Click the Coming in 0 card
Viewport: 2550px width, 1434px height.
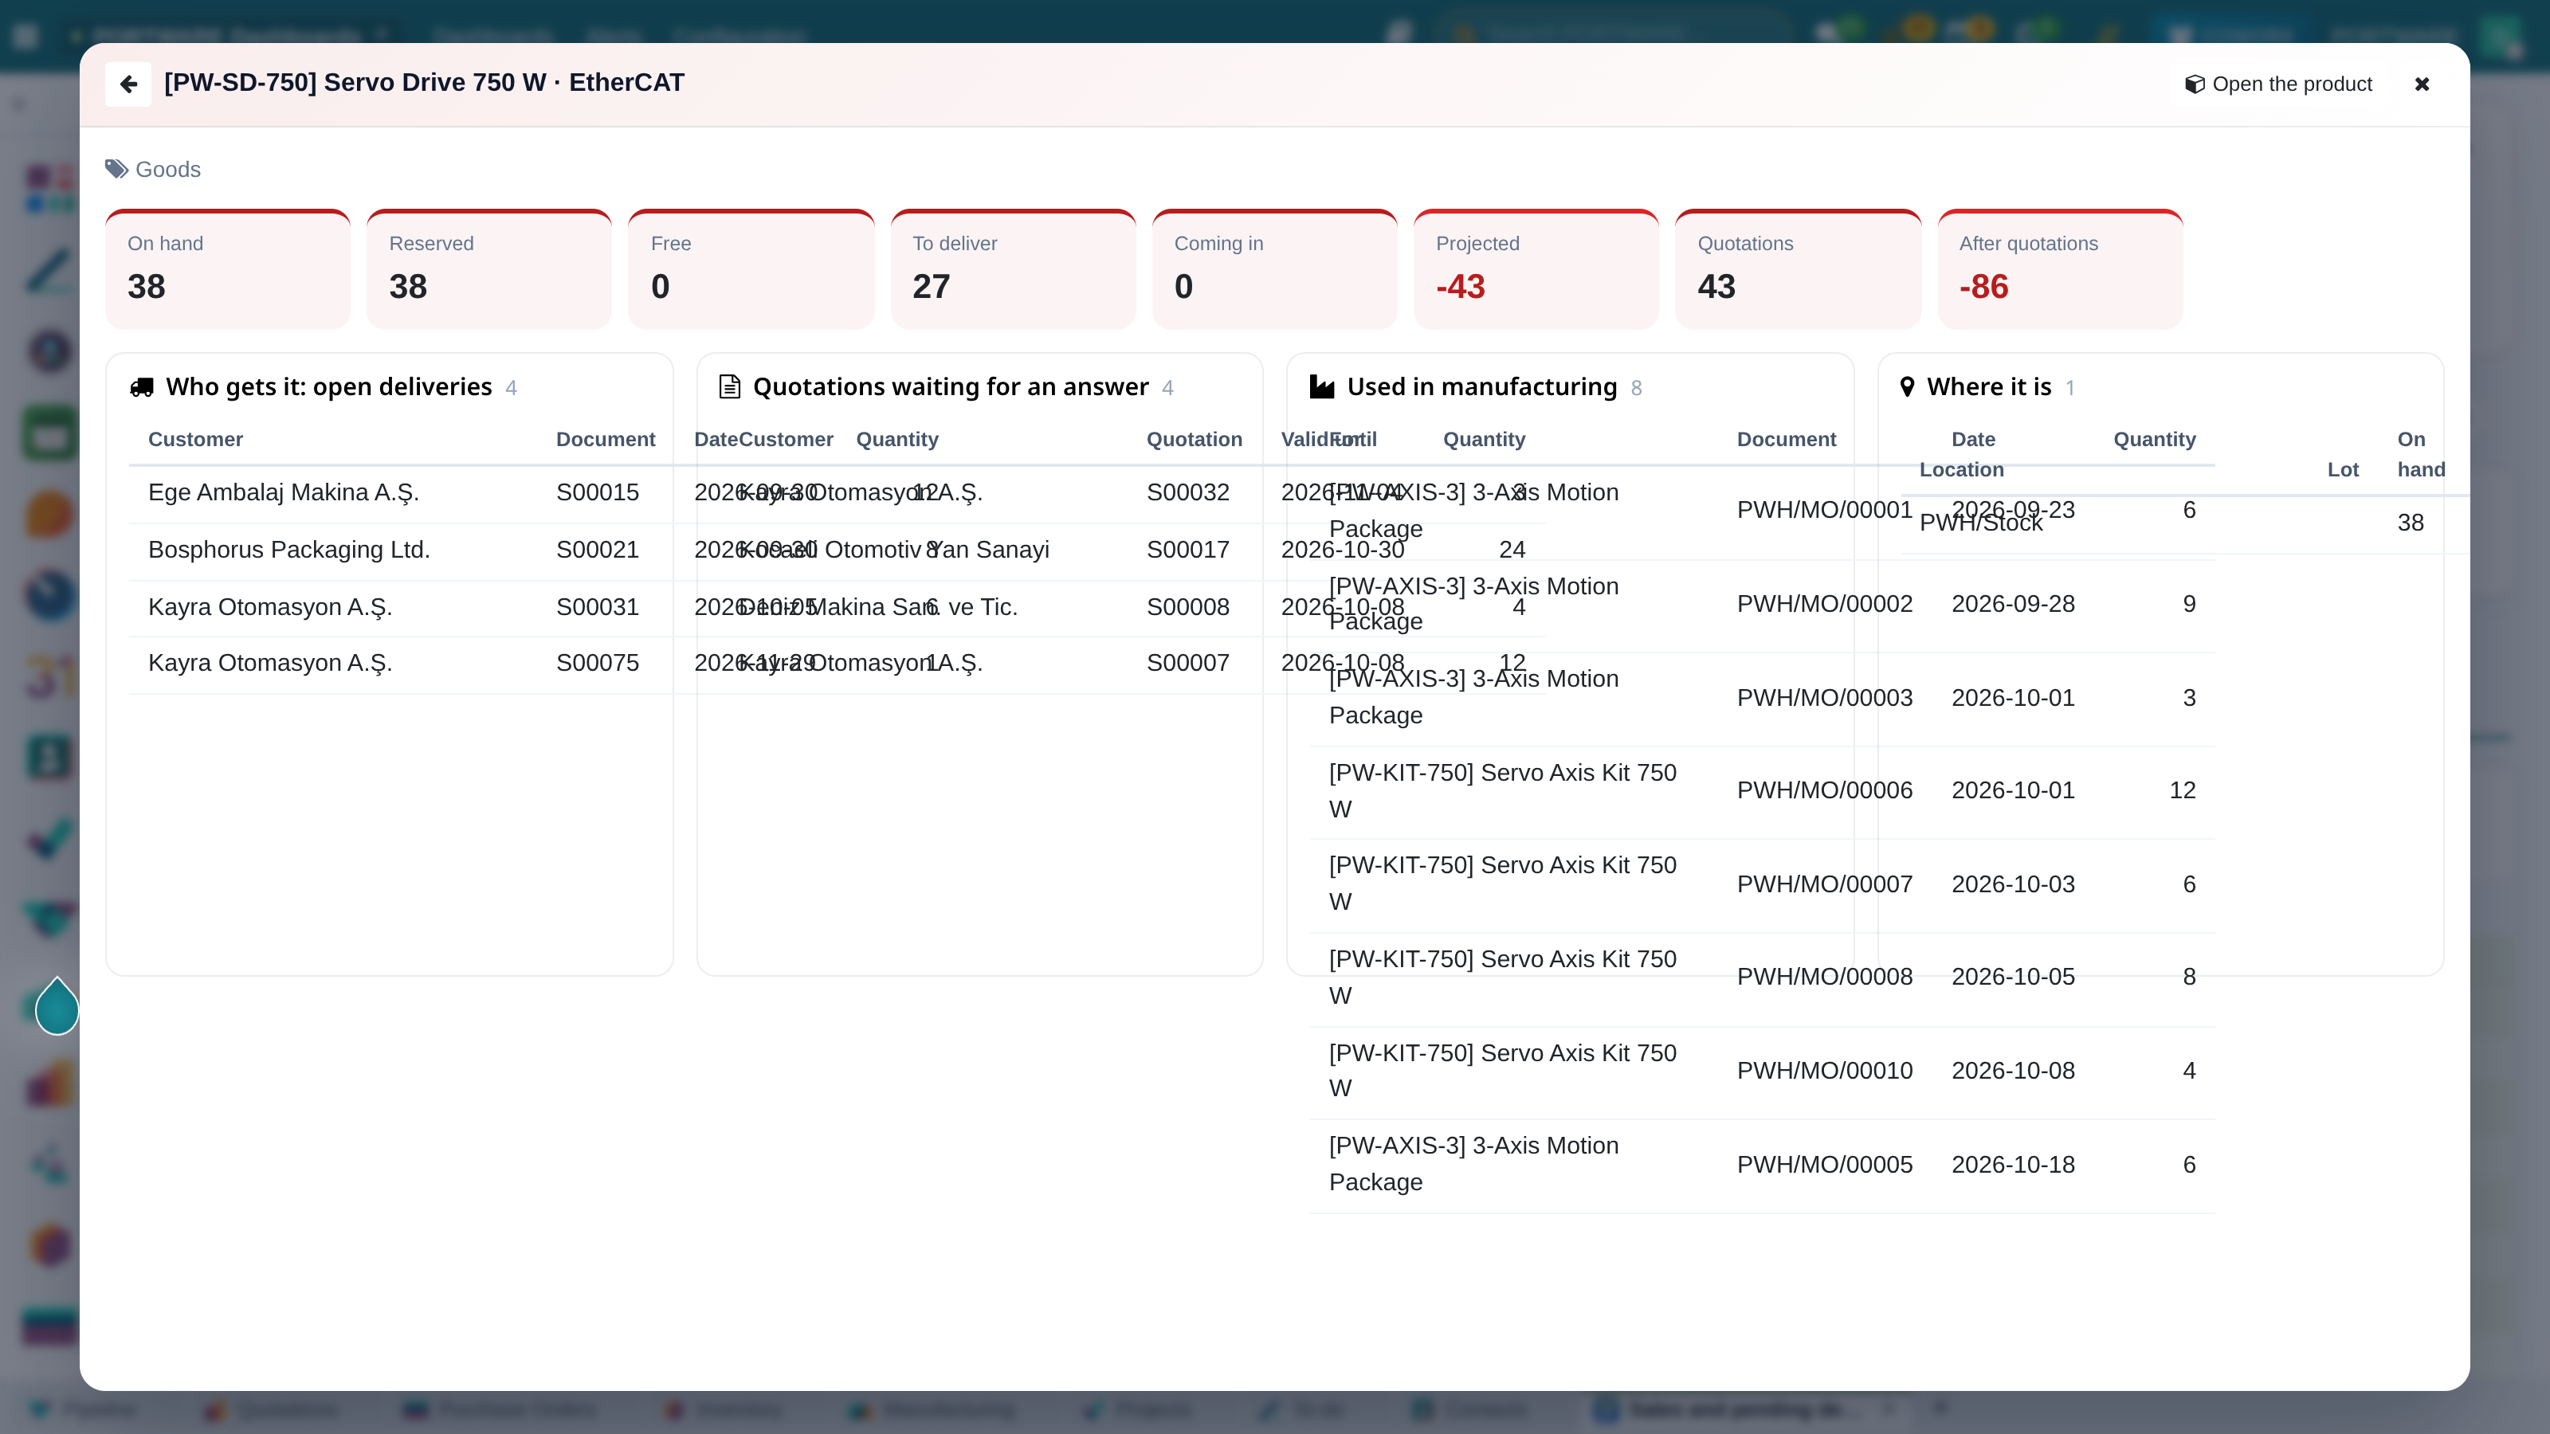[1275, 269]
